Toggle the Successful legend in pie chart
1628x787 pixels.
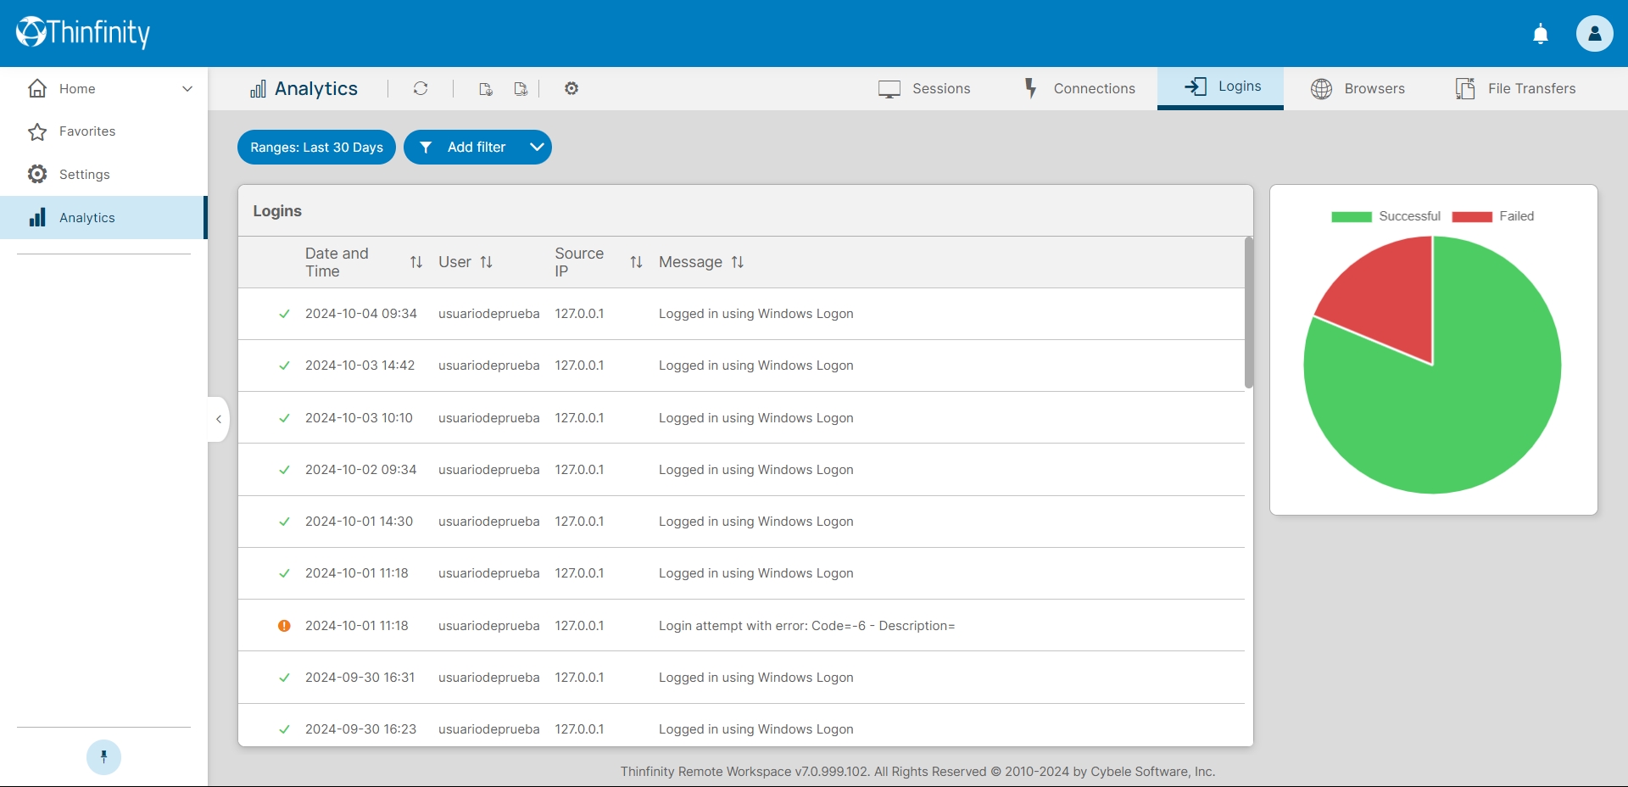coord(1385,216)
